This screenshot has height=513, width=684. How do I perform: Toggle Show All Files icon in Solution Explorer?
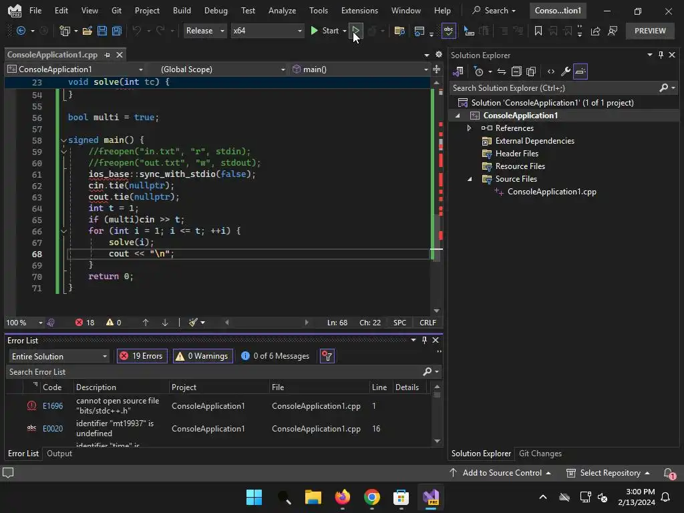point(531,71)
